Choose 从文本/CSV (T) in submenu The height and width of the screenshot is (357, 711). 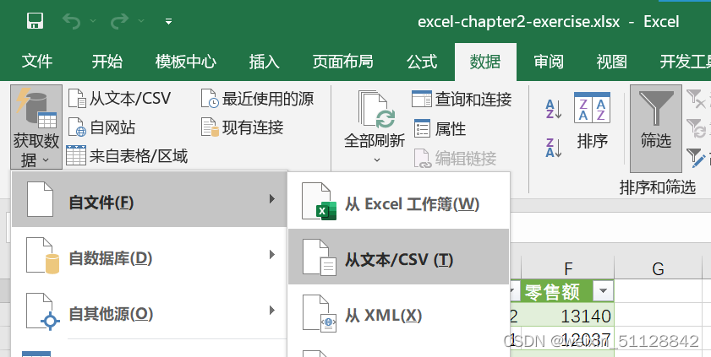click(x=398, y=257)
